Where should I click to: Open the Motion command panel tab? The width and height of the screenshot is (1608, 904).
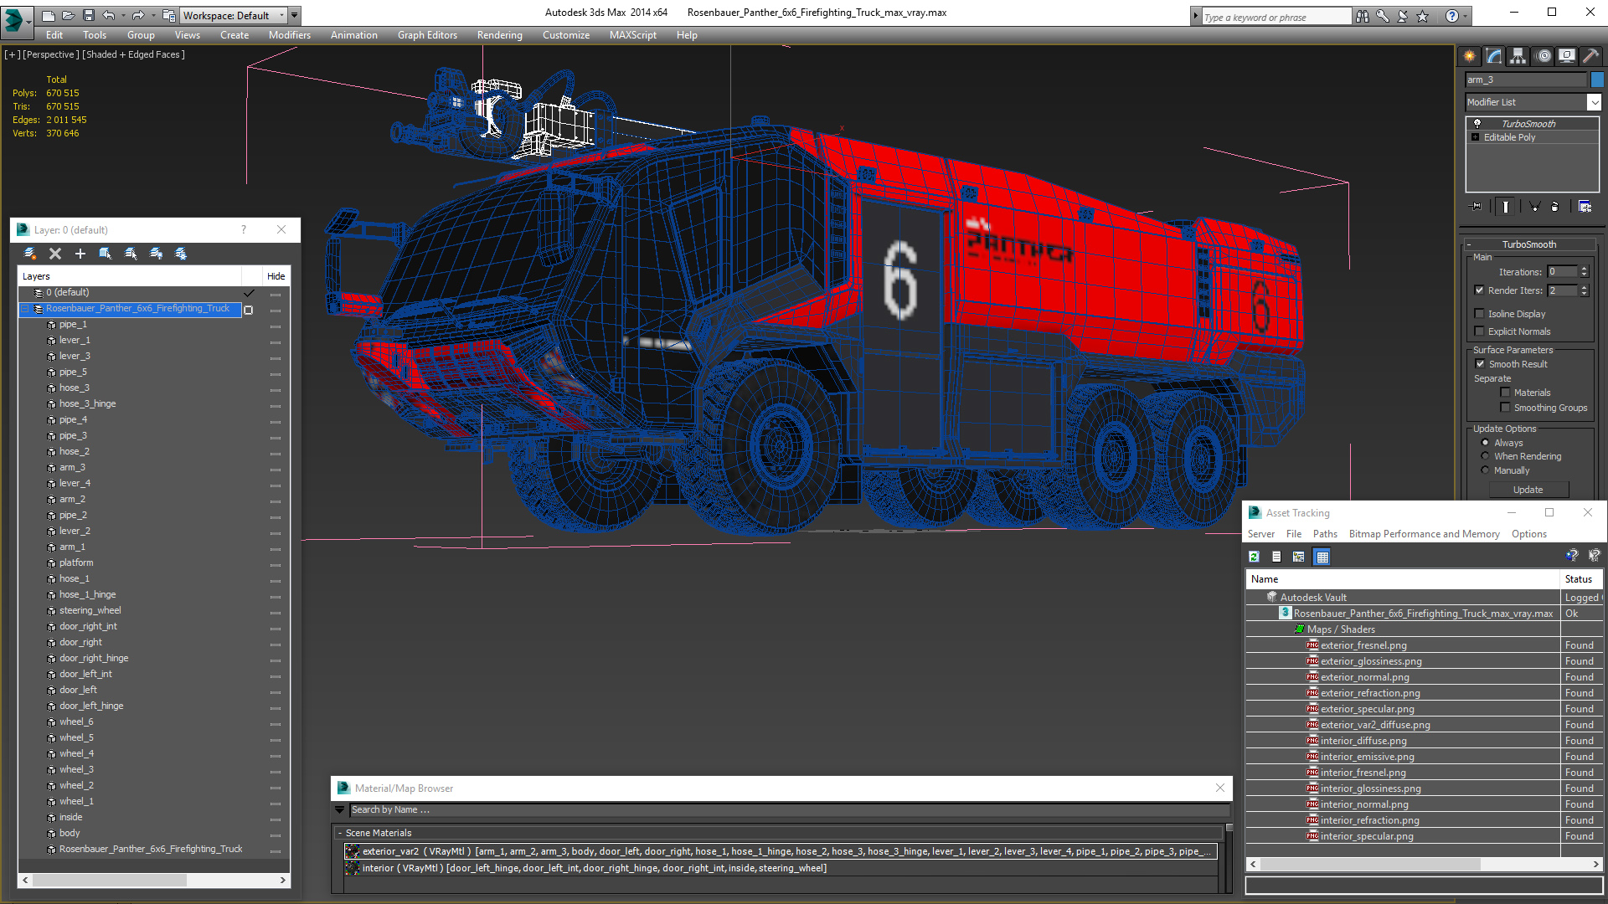(1544, 56)
